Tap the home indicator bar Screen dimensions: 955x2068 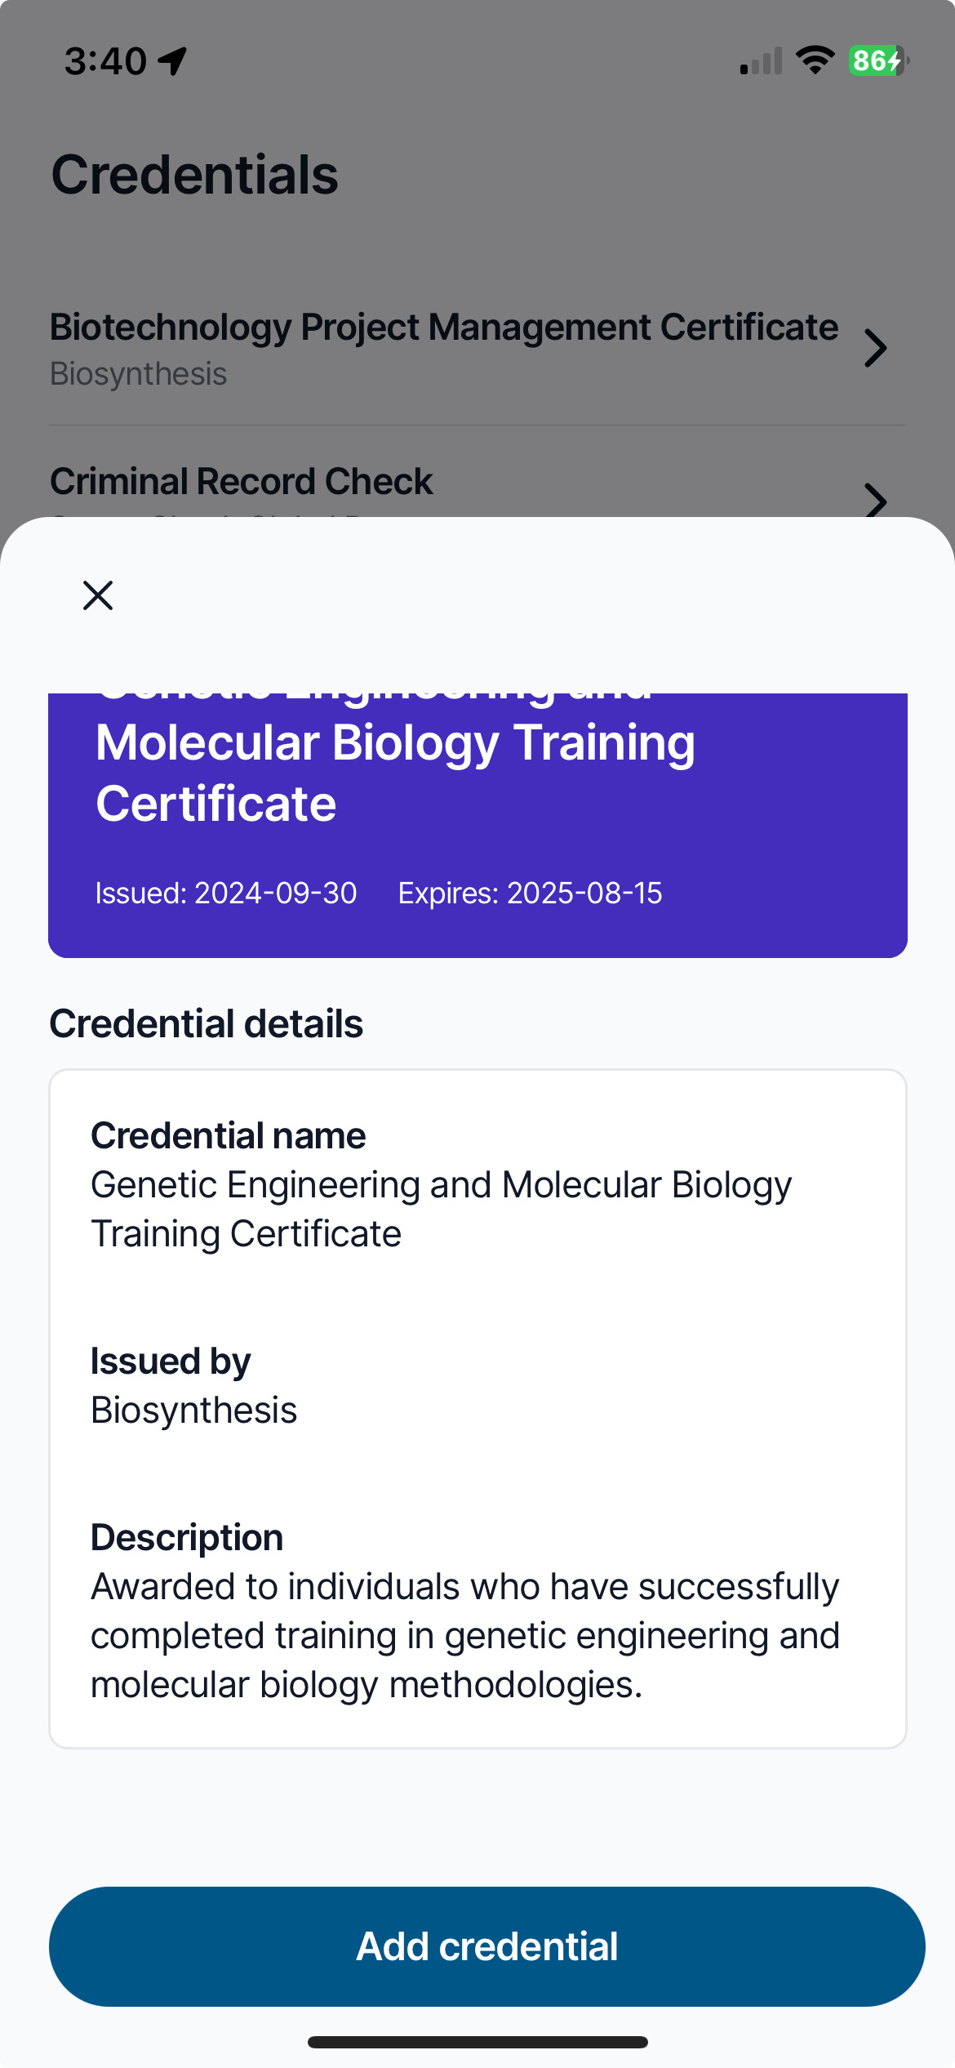pos(477,2042)
